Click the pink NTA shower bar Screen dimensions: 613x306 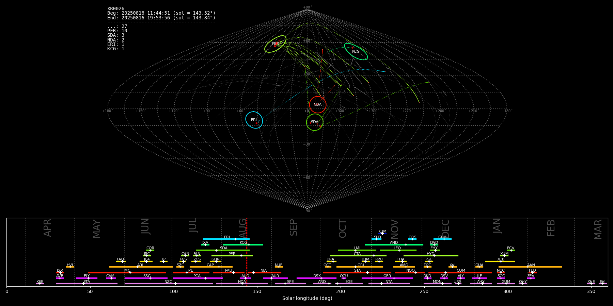(389, 284)
